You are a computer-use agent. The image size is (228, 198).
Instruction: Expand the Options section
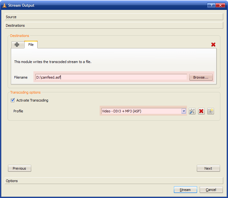114,181
